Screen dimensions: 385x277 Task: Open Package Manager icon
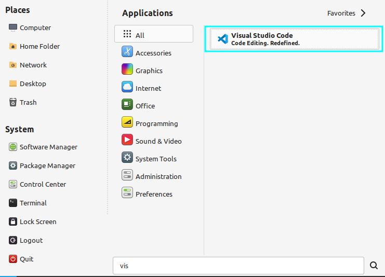click(13, 165)
